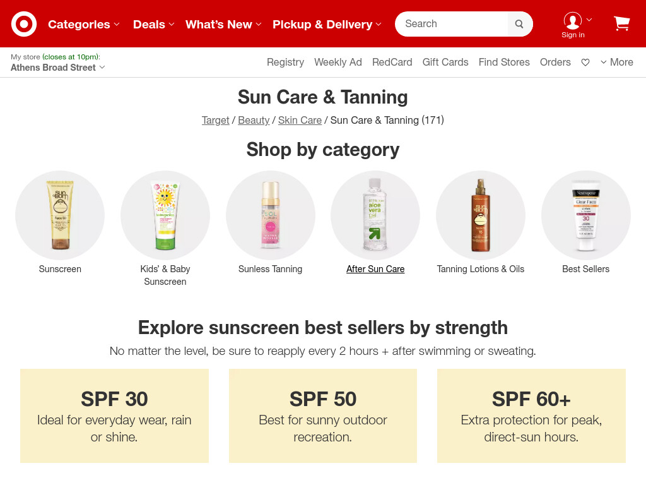Click the Kids' & Baby Sunscreen label
This screenshot has height=485, width=646.
pyautogui.click(x=165, y=275)
